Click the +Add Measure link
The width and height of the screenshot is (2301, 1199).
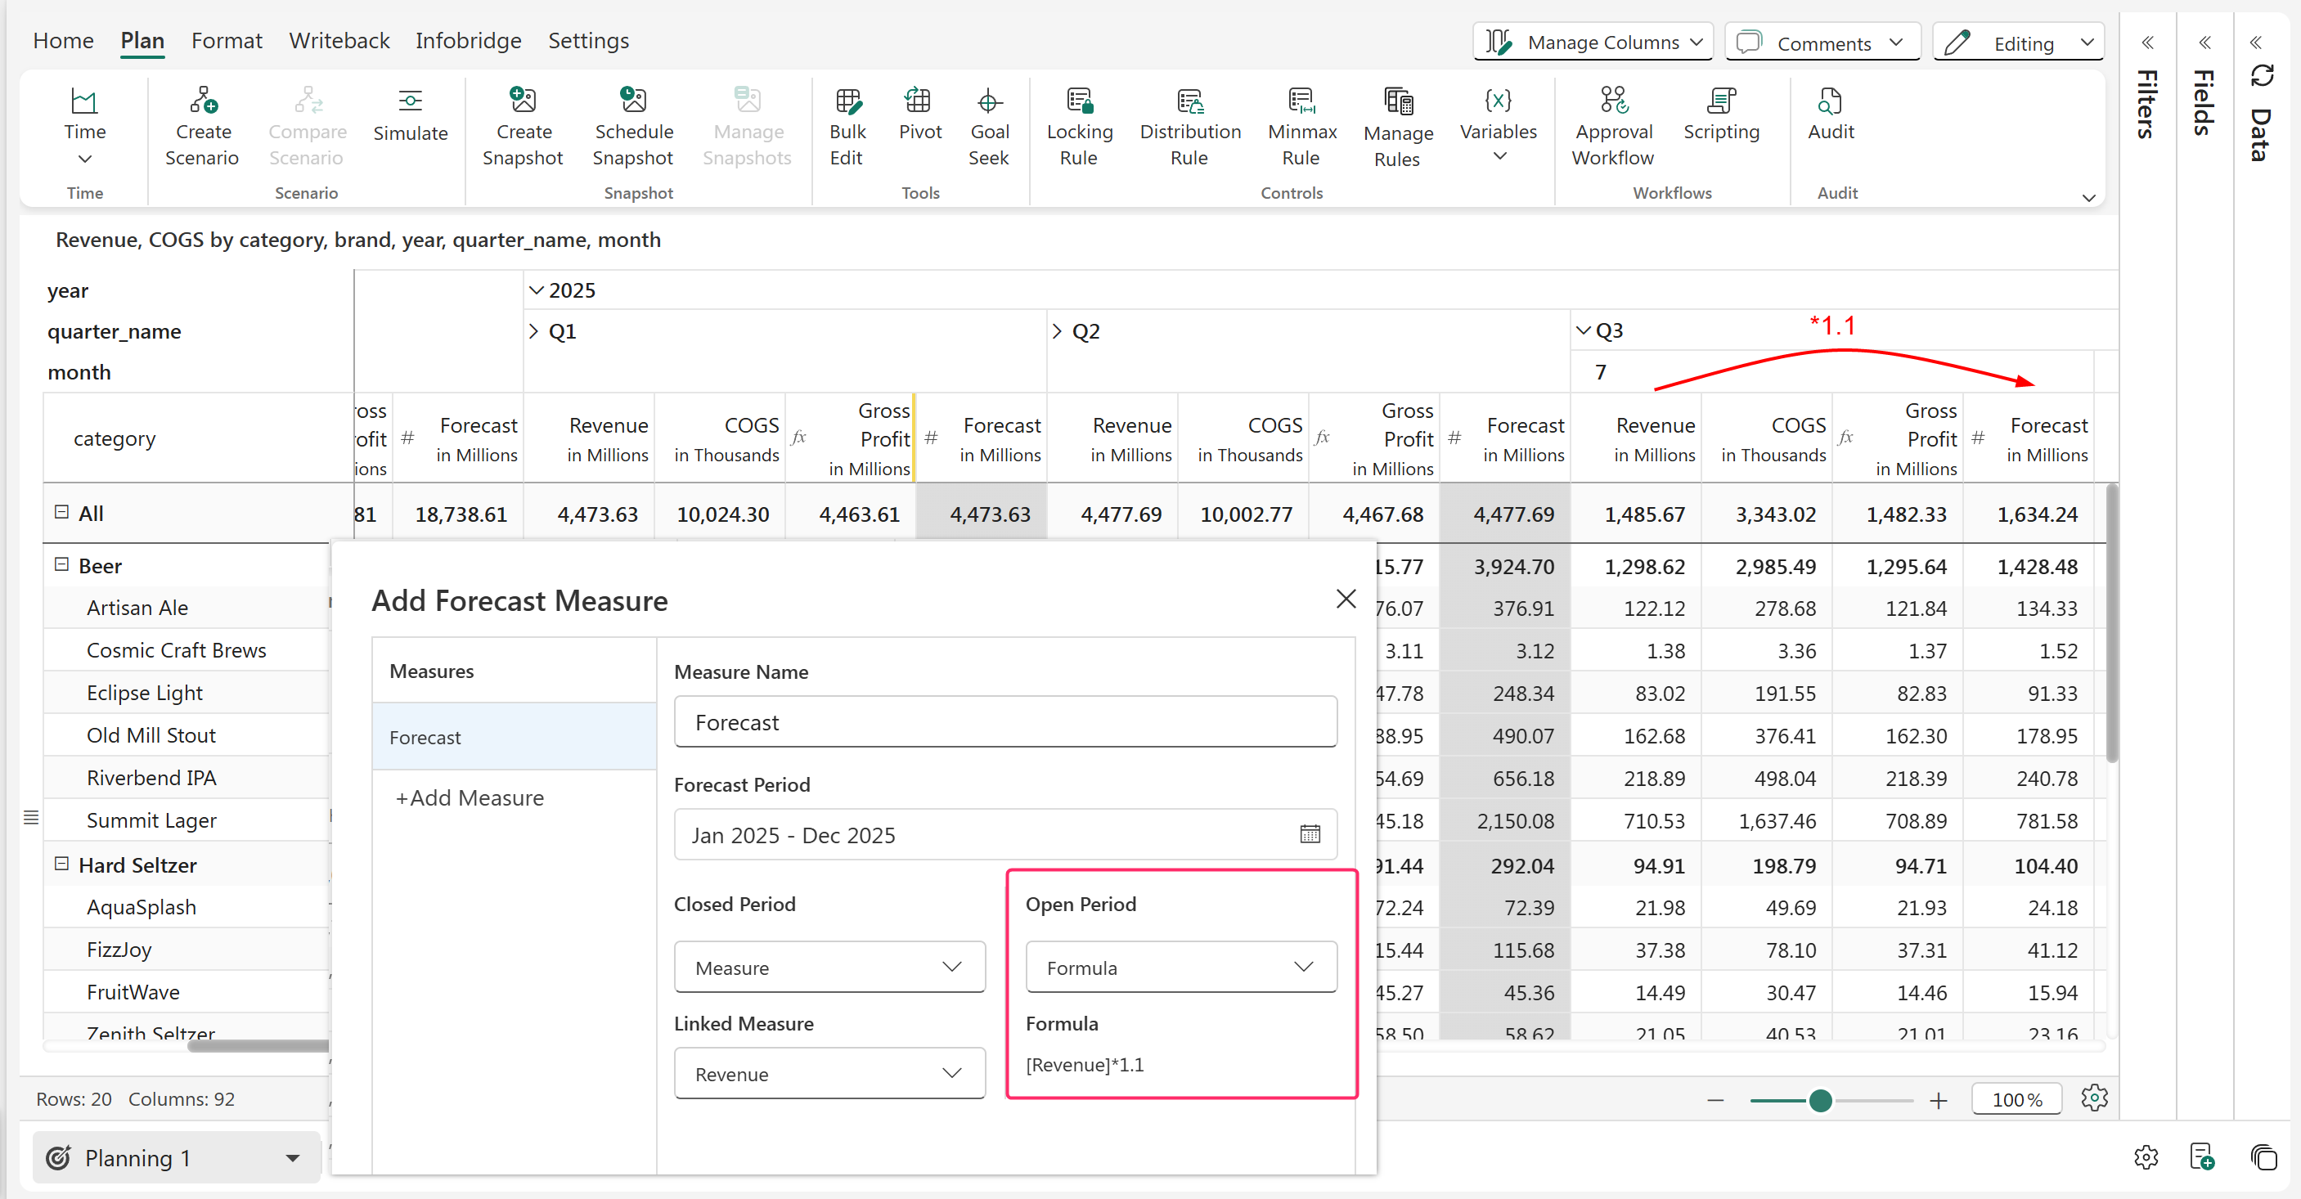click(470, 798)
